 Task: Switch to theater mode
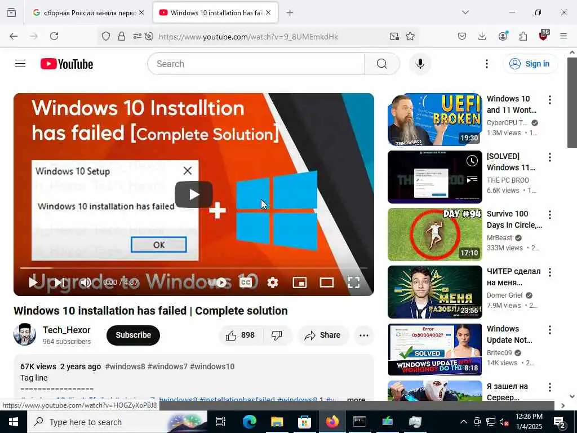[x=326, y=282]
